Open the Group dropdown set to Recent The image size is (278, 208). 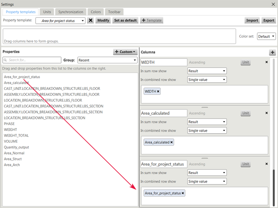pos(107,60)
